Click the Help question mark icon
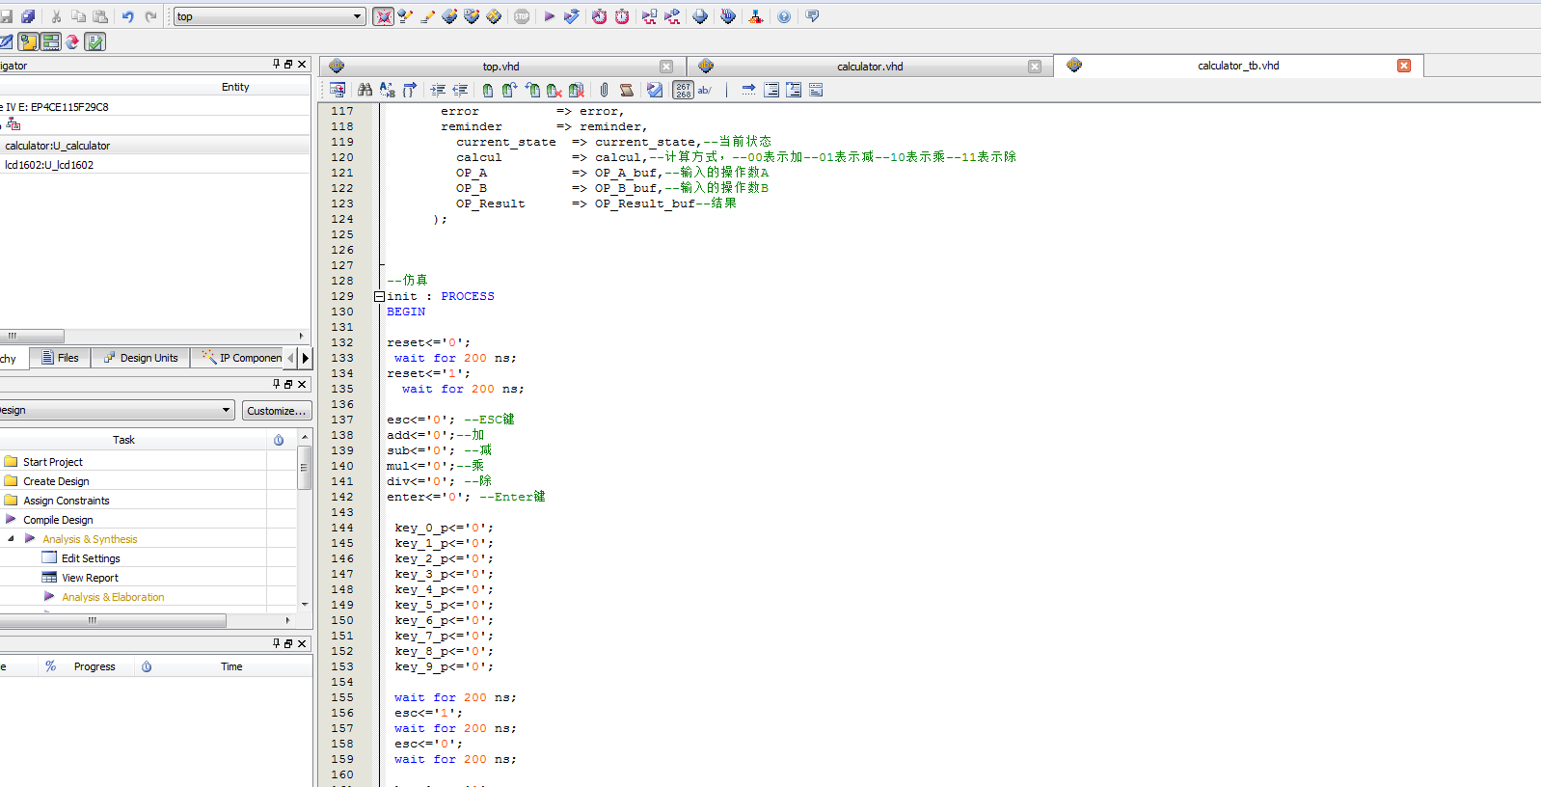The image size is (1541, 787). point(784,16)
